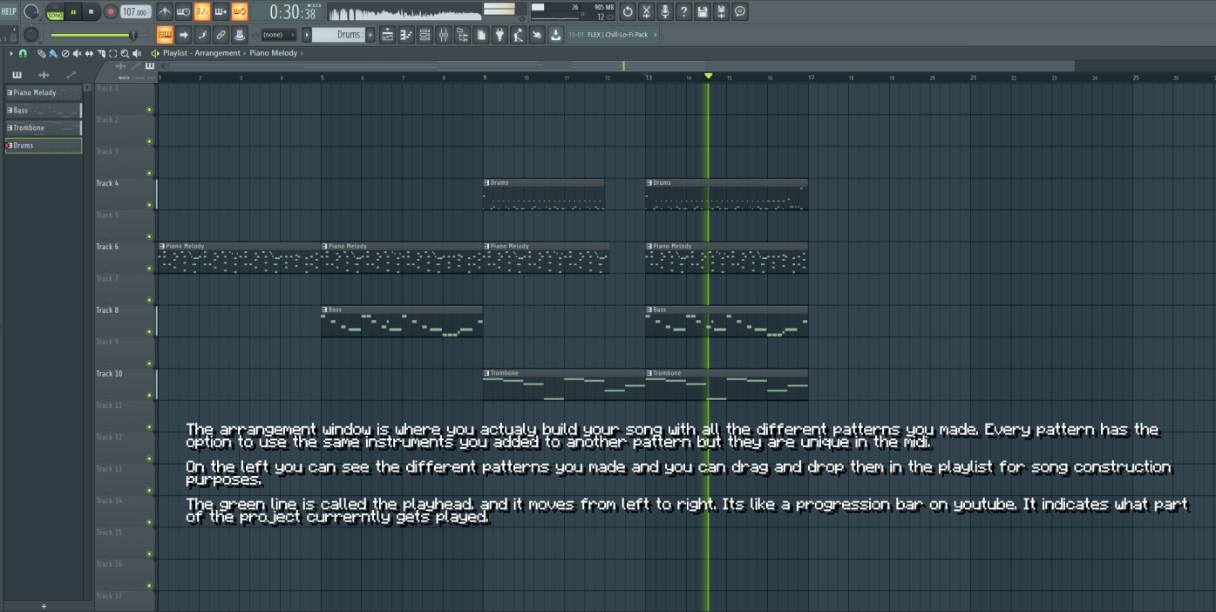
Task: Click the pause playback button
Action: pos(74,12)
